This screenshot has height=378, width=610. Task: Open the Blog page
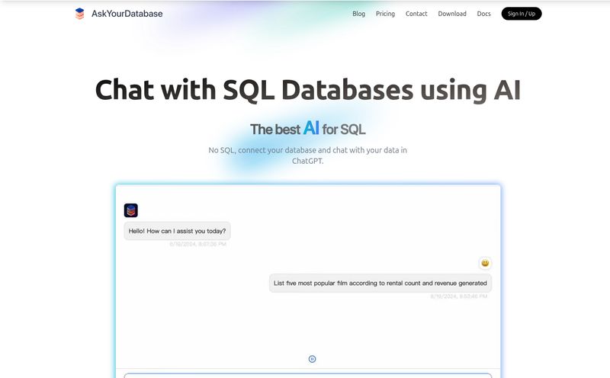(358, 14)
